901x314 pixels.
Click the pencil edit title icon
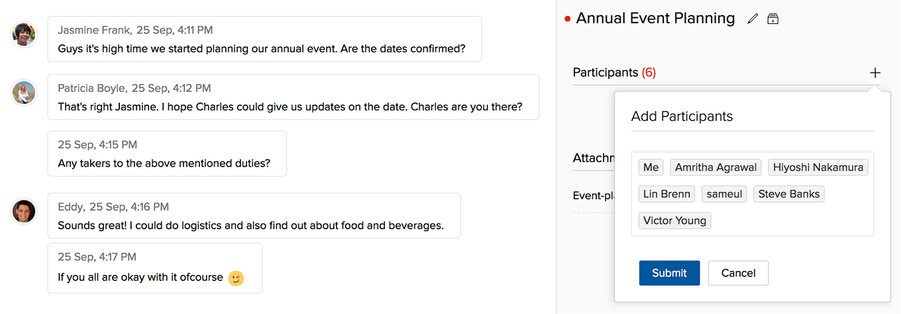pos(752,19)
